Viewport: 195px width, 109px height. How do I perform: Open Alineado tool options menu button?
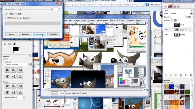30,56
